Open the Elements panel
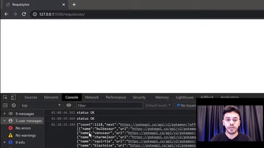The height and width of the screenshot is (148, 264). click(x=51, y=97)
